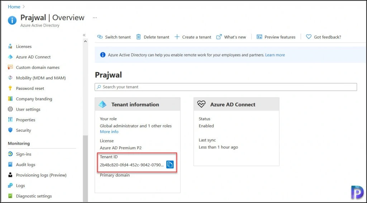
Task: Choose Create a tenant label
Action: (197, 37)
